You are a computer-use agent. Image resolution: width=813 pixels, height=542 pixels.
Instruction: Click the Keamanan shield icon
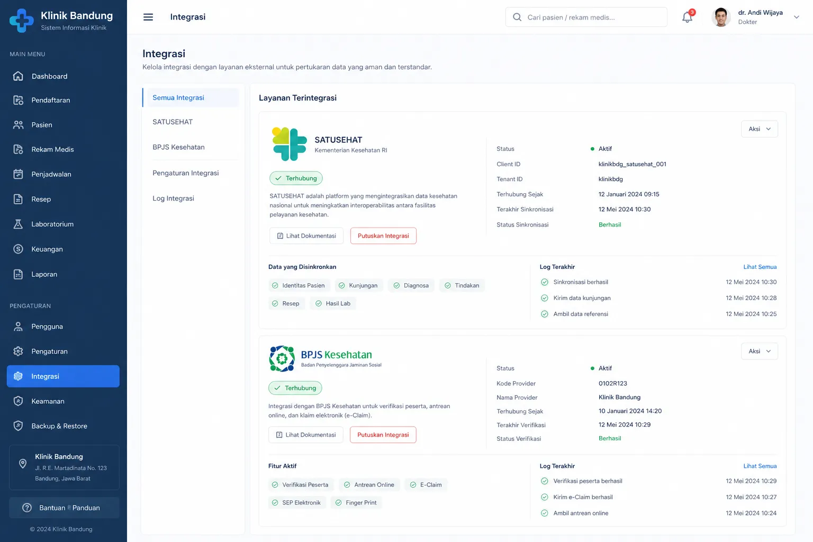pos(18,401)
